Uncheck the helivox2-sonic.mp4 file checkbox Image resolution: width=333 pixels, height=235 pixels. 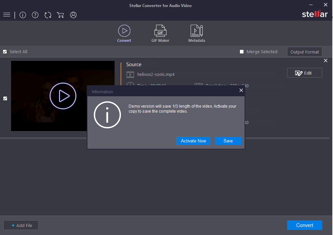pyautogui.click(x=5, y=98)
